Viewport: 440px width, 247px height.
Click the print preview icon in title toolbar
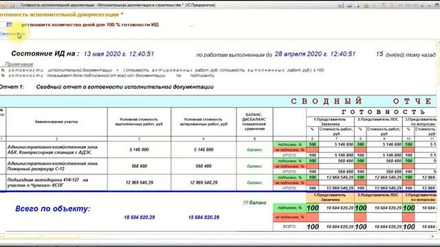tap(357, 5)
